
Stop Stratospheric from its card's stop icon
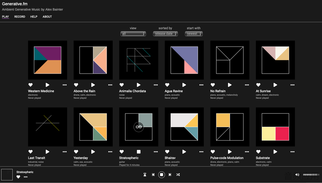click(x=139, y=152)
